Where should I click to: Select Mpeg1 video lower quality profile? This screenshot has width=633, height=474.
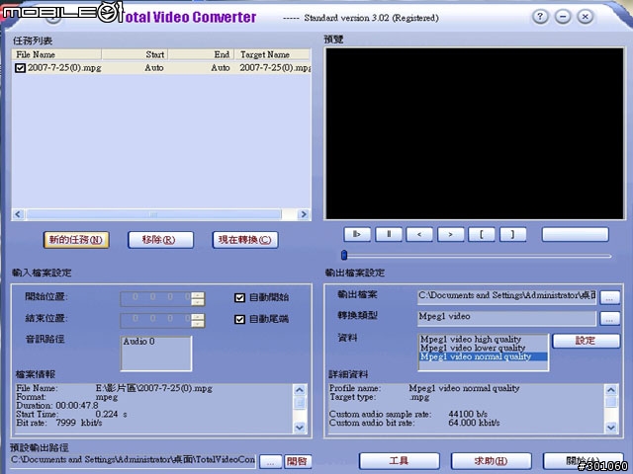point(473,348)
